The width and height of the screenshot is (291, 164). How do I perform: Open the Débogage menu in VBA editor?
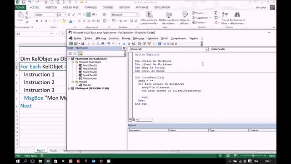click(139, 38)
